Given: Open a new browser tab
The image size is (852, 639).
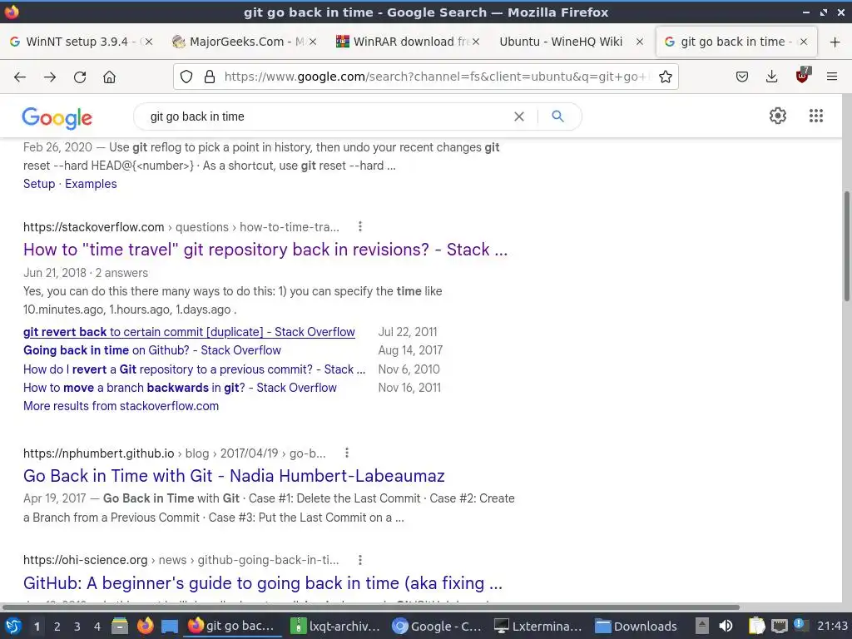Looking at the screenshot, I should pos(835,42).
